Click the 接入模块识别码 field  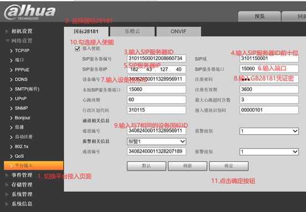point(269,110)
